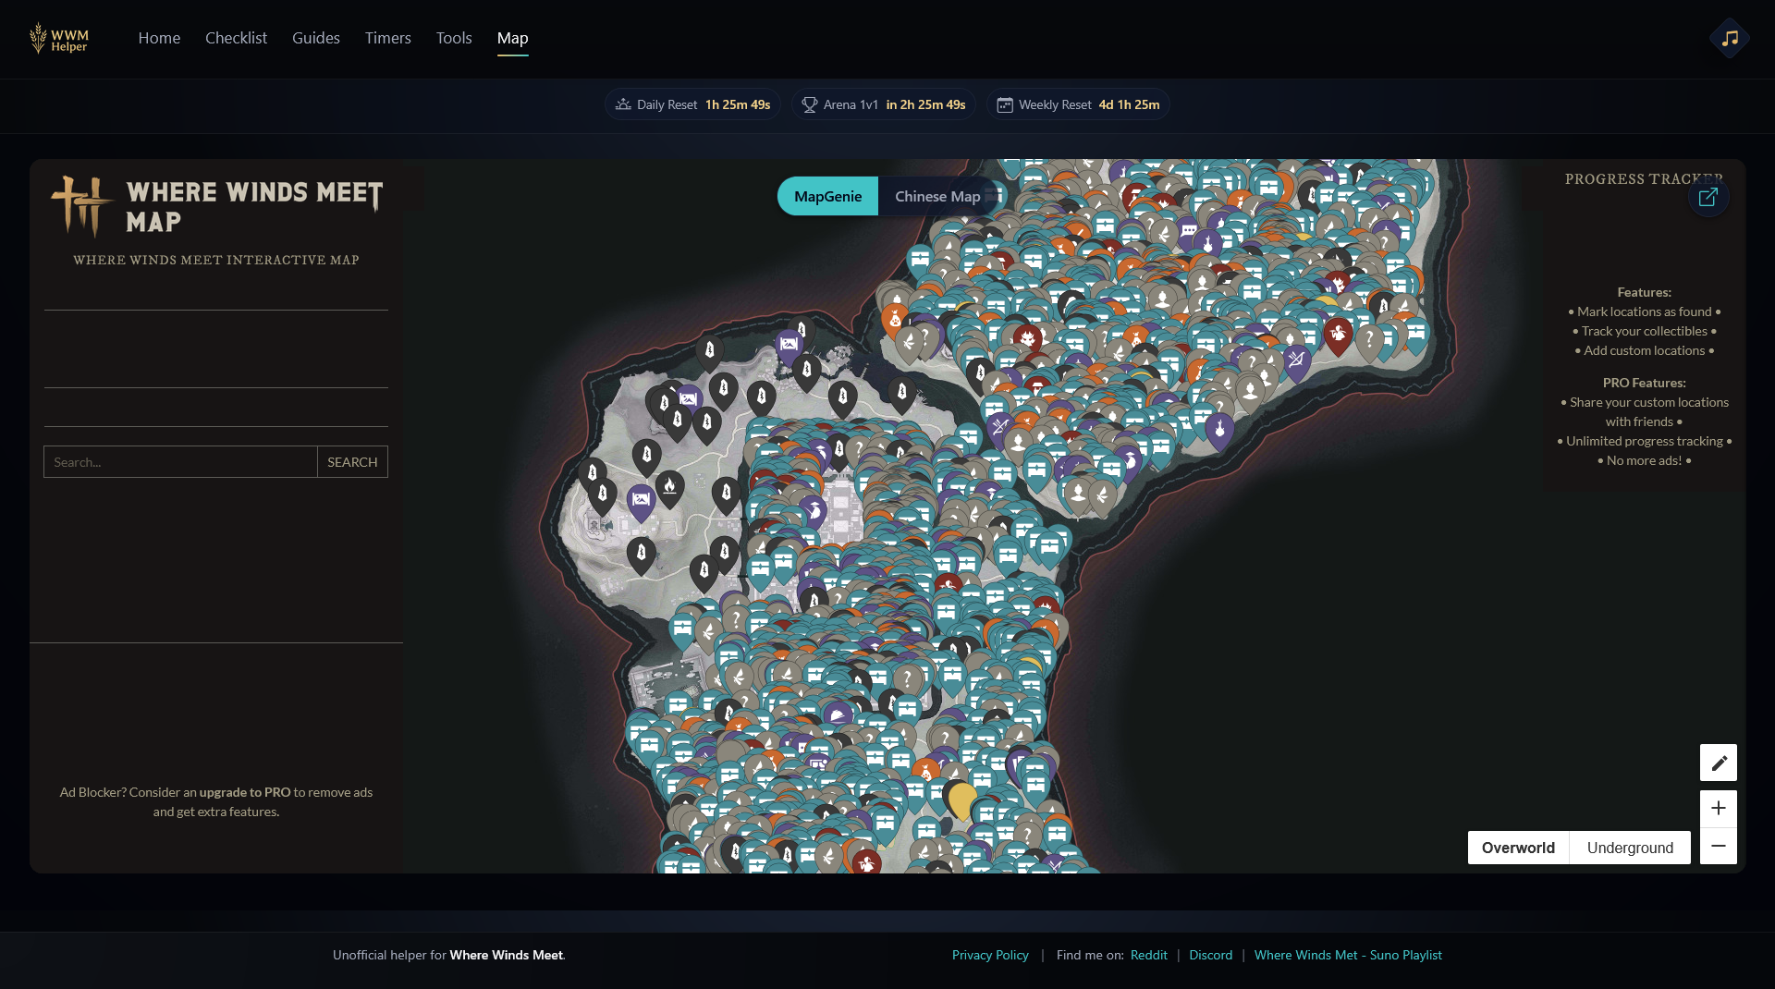Click the SEARCH button
Screen dimensions: 1775x989
coord(352,462)
